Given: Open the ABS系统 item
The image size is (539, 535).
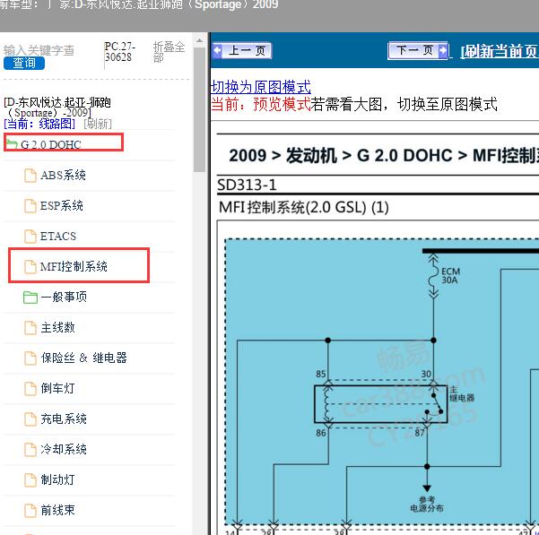Looking at the screenshot, I should pos(63,176).
